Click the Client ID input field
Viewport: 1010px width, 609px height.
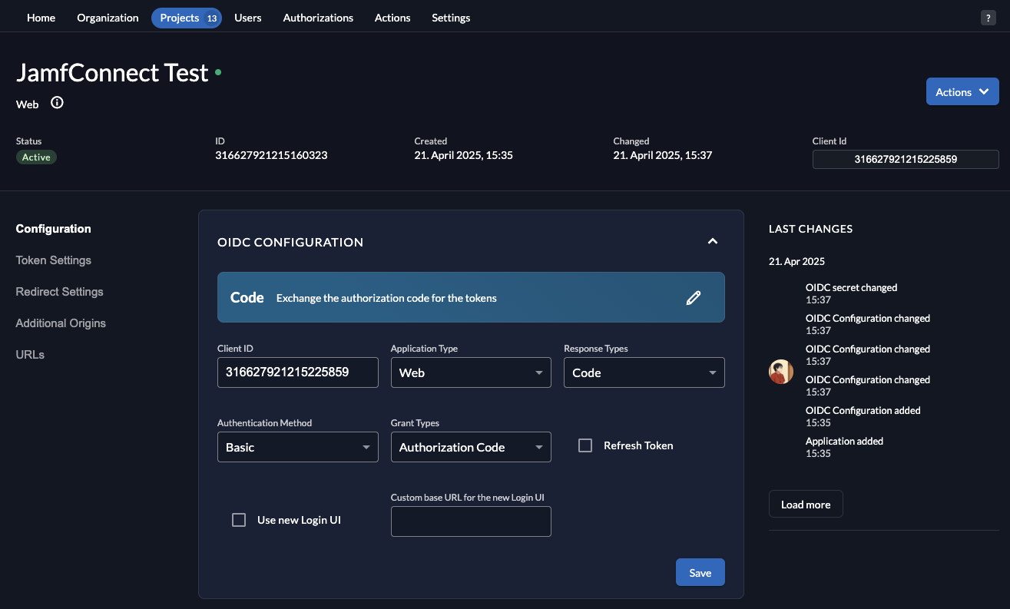(x=298, y=372)
